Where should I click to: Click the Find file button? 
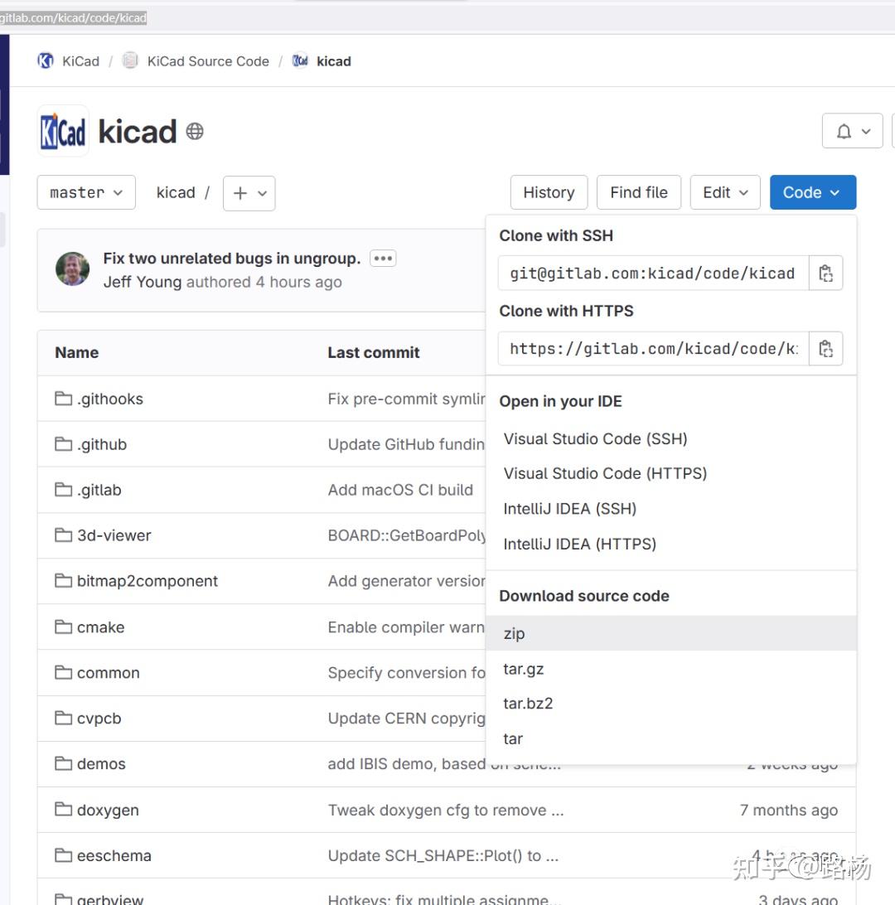[638, 192]
